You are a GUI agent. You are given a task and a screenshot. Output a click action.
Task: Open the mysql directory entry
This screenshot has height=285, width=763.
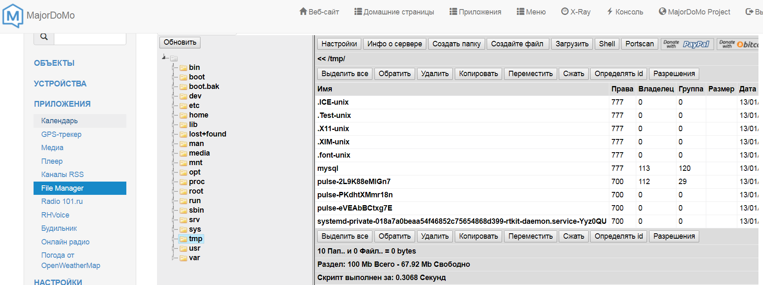[x=328, y=168]
